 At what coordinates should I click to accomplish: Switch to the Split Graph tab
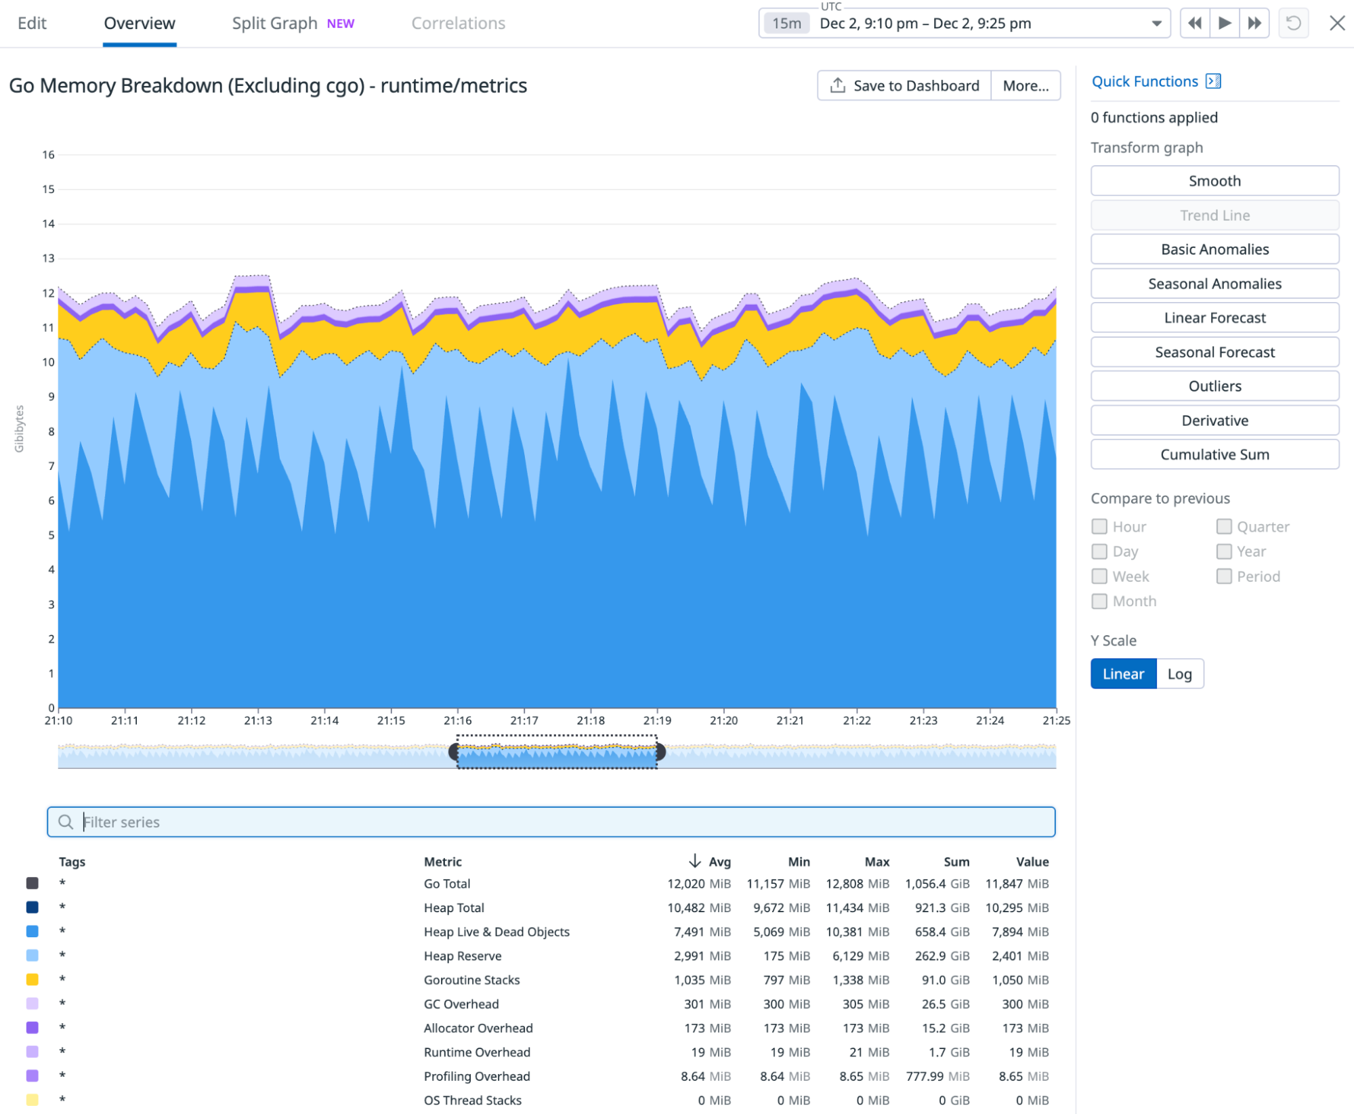tap(274, 22)
